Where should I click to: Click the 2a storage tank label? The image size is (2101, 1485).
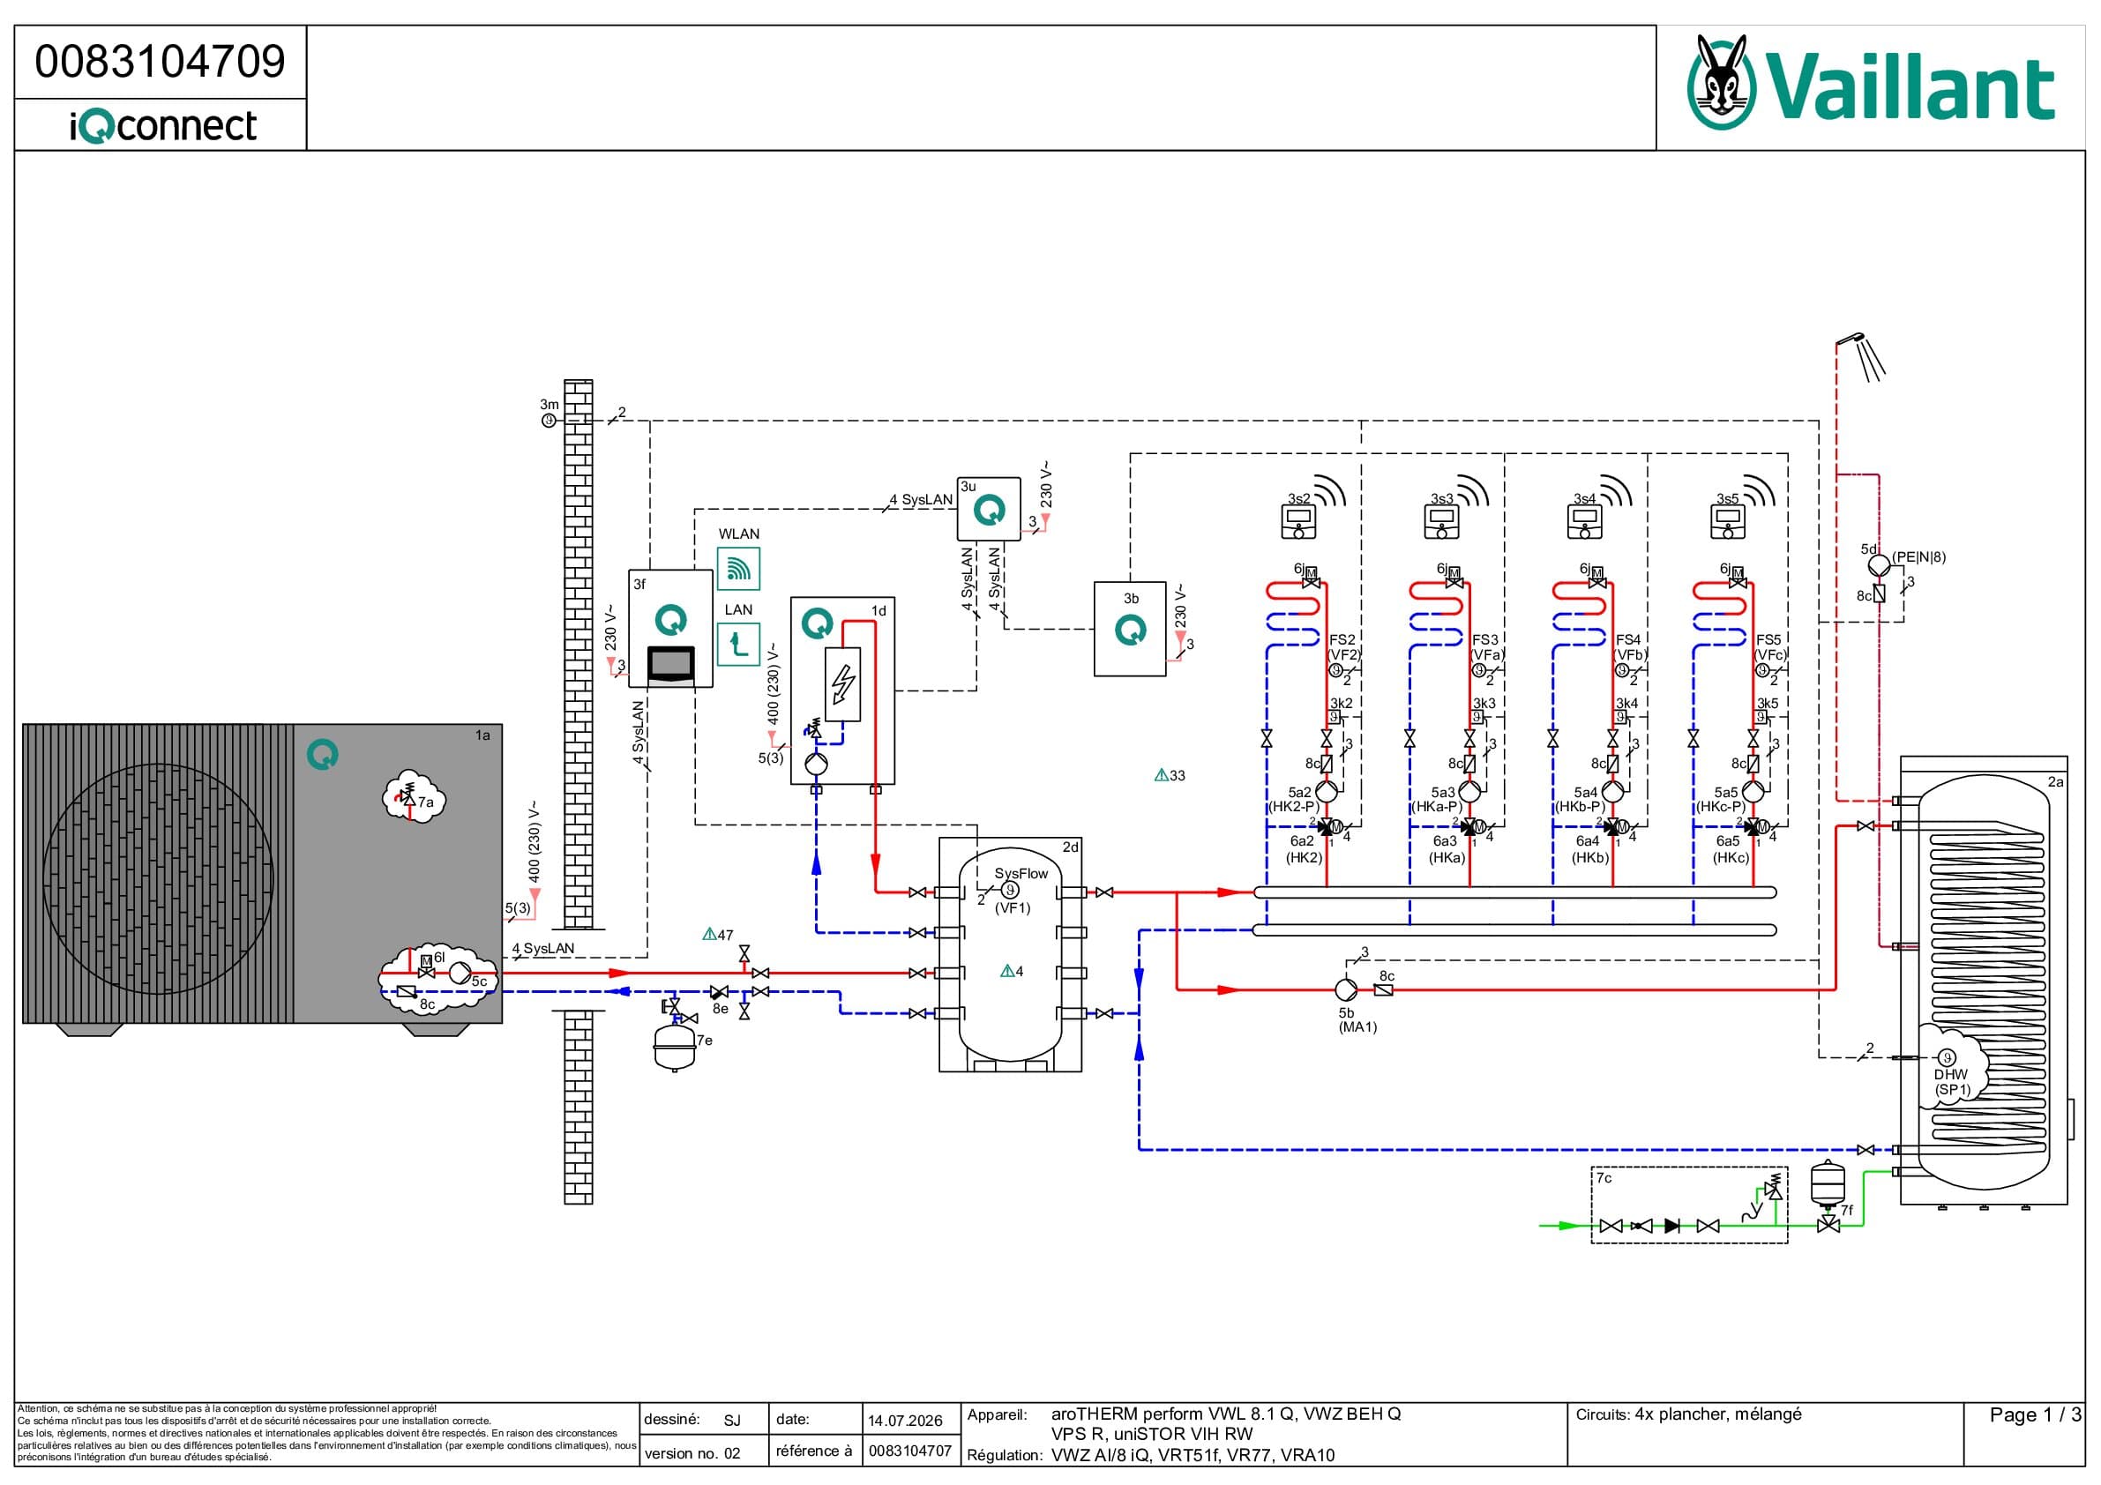pos(2055,782)
